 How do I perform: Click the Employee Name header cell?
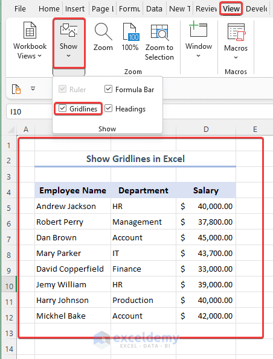[73, 190]
